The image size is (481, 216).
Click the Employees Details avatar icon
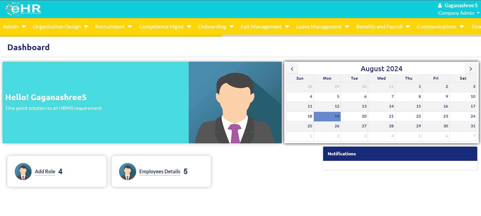[127, 172]
